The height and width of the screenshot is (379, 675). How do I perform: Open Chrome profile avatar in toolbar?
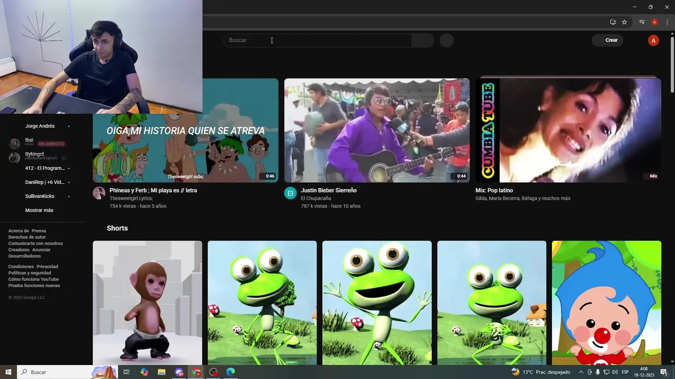pyautogui.click(x=654, y=22)
